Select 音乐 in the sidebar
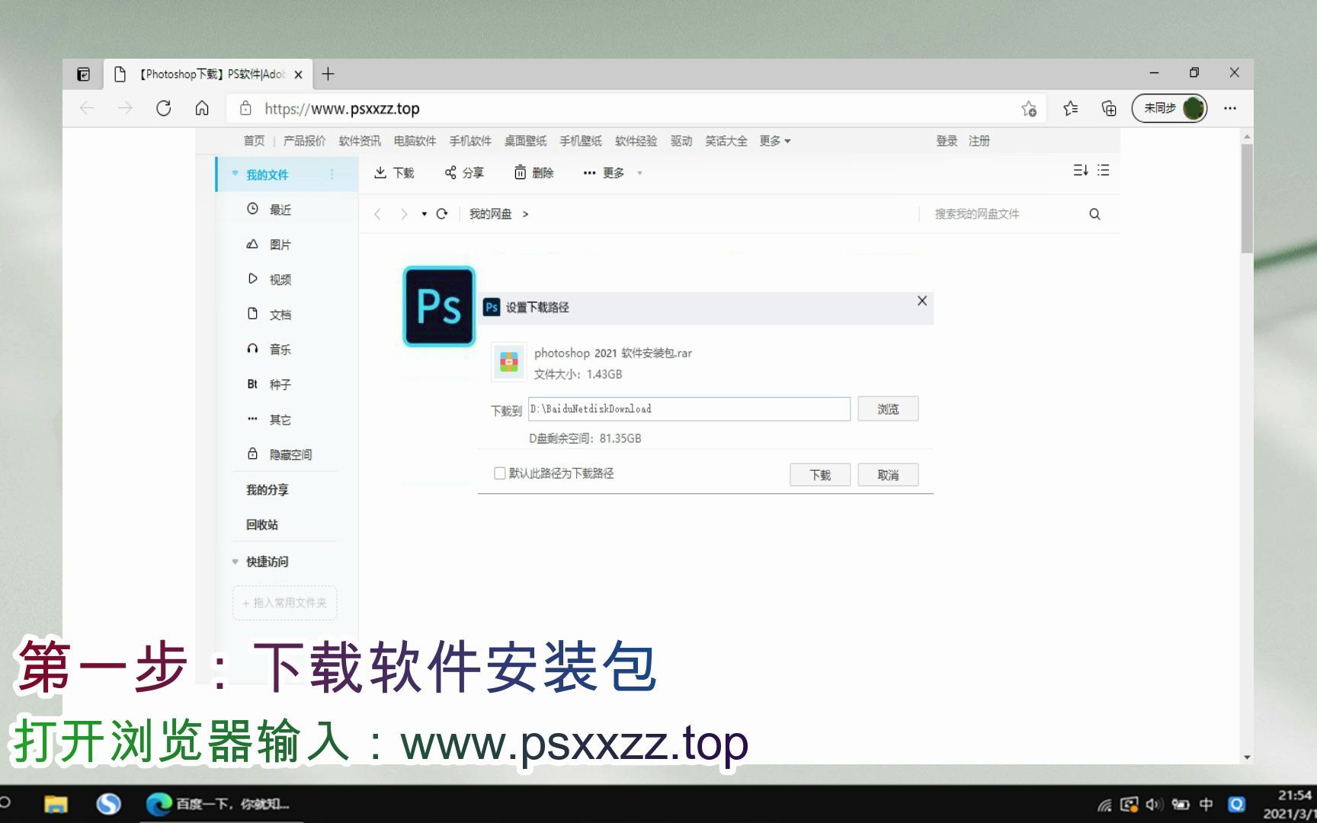Image resolution: width=1317 pixels, height=823 pixels. (x=280, y=350)
